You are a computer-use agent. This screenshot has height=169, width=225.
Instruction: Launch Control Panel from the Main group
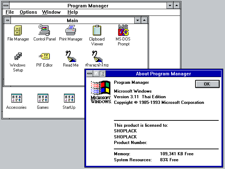44,30
